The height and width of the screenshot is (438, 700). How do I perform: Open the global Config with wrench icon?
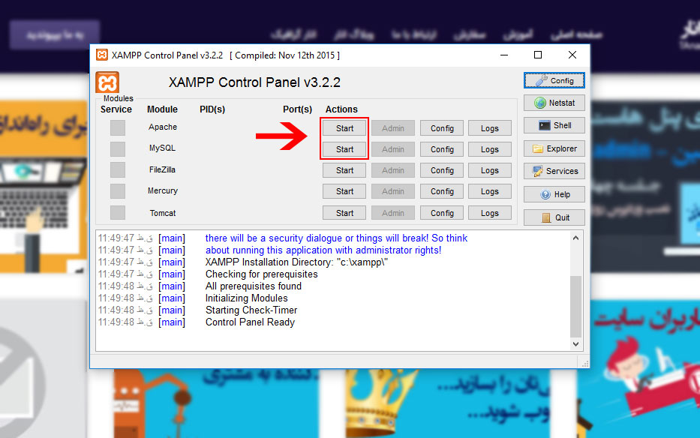(x=554, y=80)
